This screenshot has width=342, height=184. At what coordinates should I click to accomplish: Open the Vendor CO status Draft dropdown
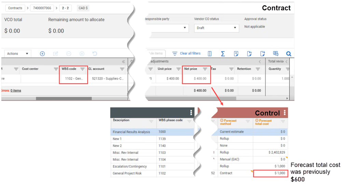pyautogui.click(x=217, y=28)
